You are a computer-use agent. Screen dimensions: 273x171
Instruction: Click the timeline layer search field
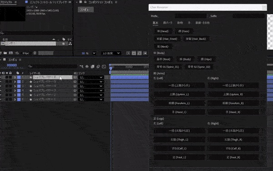53,66
